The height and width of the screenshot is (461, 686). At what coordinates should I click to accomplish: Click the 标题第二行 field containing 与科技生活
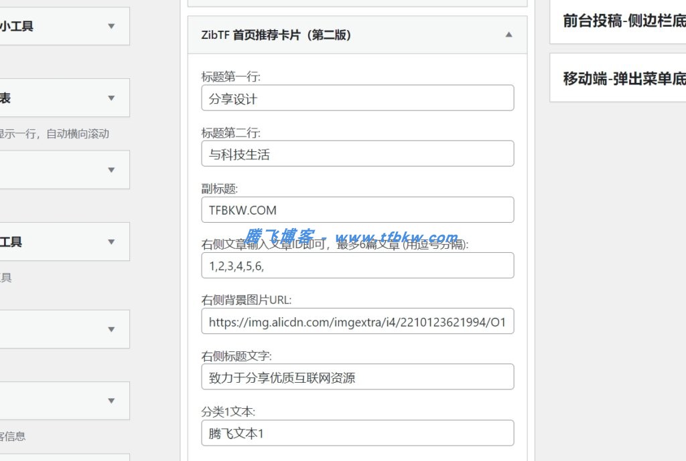click(358, 153)
